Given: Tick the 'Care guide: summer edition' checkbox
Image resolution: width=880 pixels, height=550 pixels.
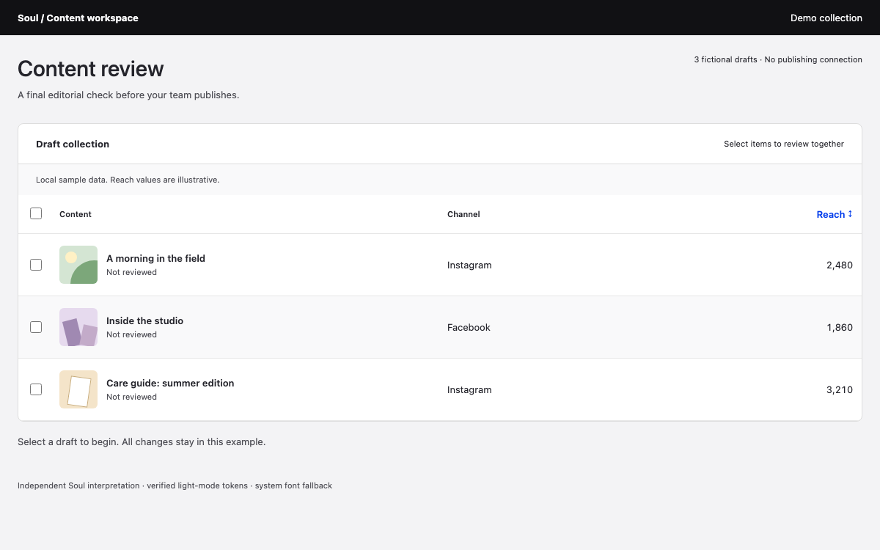Looking at the screenshot, I should (x=36, y=389).
